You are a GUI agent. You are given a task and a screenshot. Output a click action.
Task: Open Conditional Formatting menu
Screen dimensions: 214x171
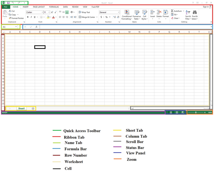[x=127, y=15]
